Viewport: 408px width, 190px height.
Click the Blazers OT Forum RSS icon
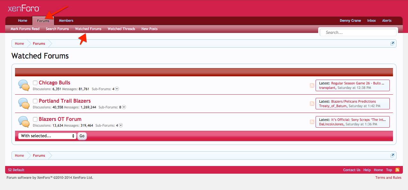tap(312, 122)
